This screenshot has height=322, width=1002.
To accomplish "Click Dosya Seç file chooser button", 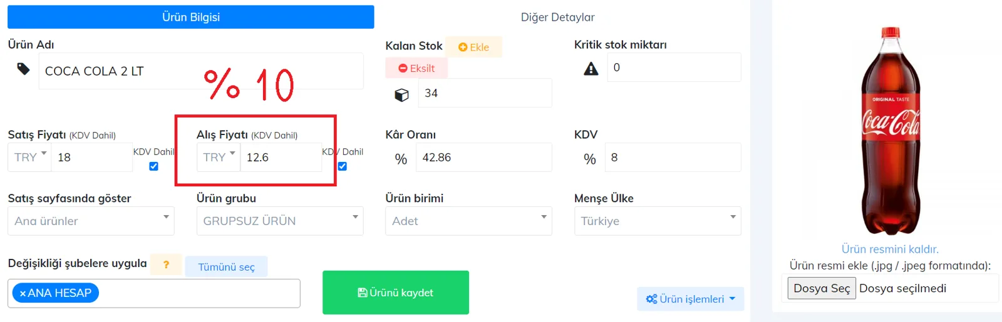I will 822,288.
